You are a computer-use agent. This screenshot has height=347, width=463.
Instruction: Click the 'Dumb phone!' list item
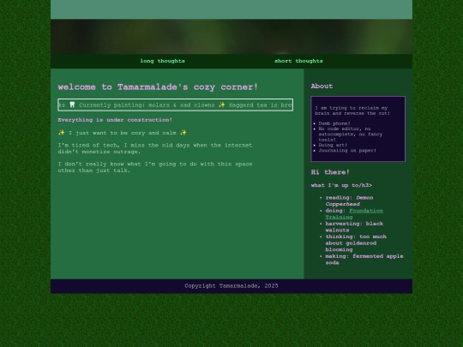click(x=334, y=123)
